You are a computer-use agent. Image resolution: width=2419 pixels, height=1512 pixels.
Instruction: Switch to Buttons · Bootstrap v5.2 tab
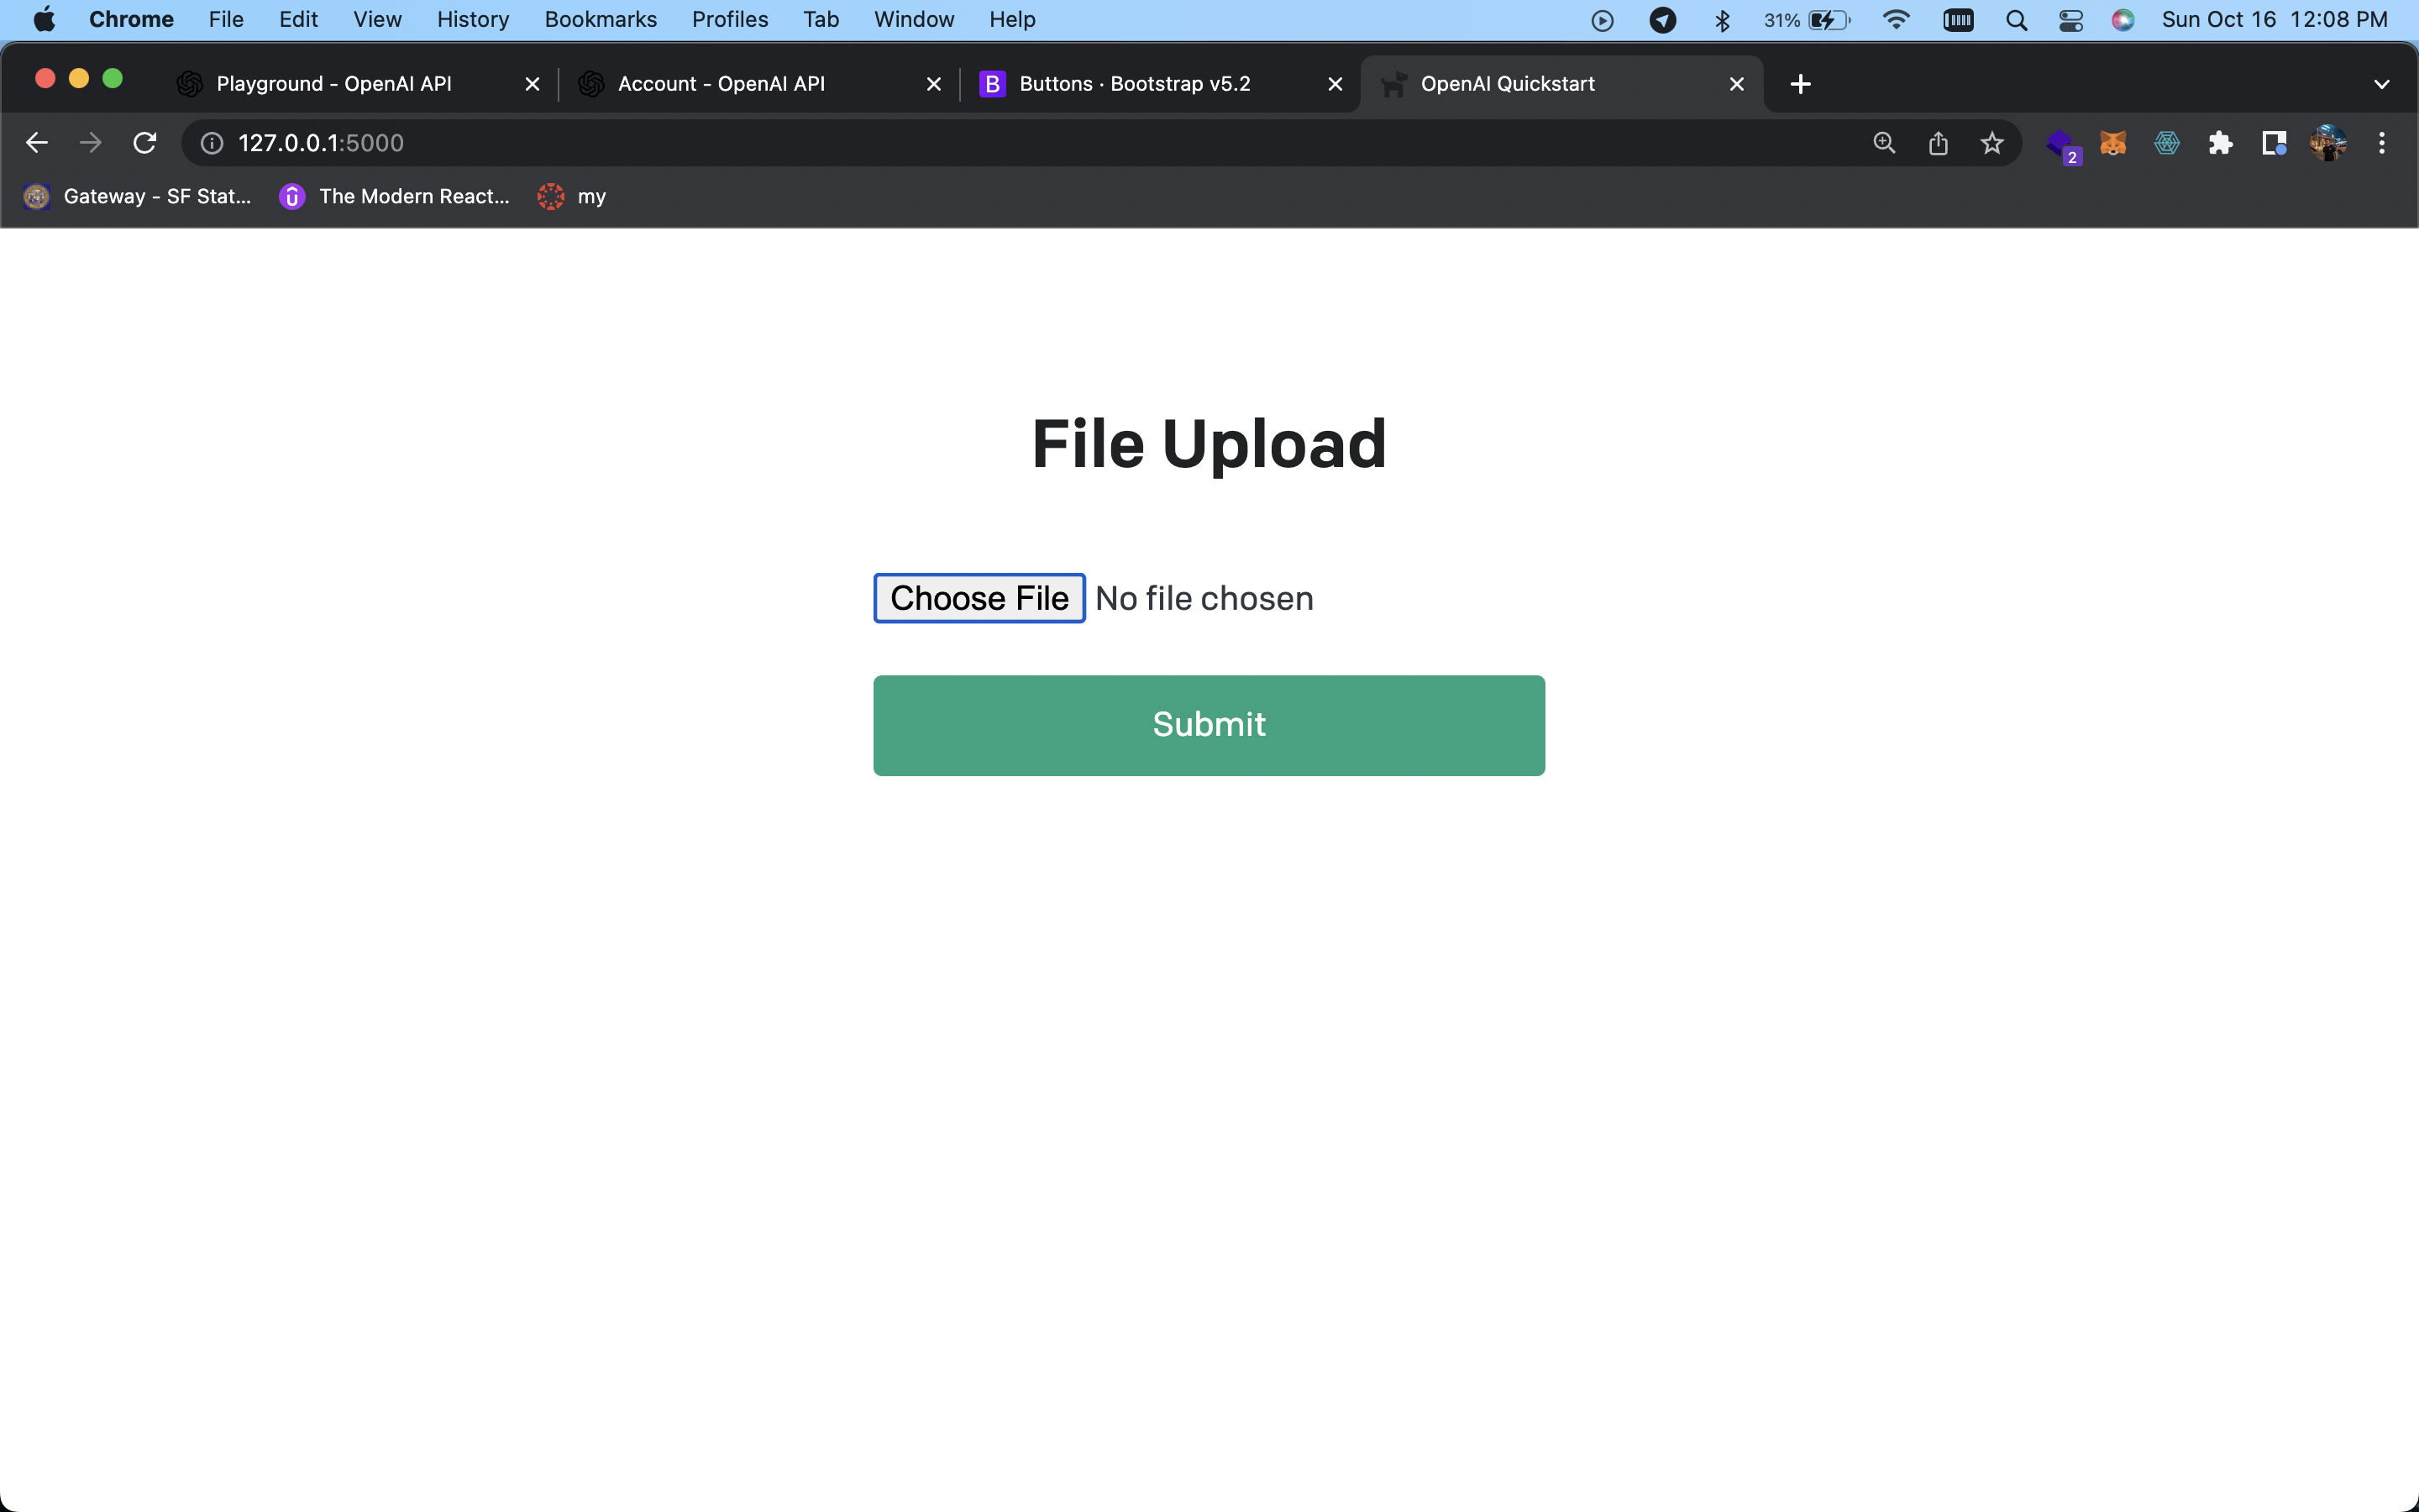pyautogui.click(x=1135, y=84)
